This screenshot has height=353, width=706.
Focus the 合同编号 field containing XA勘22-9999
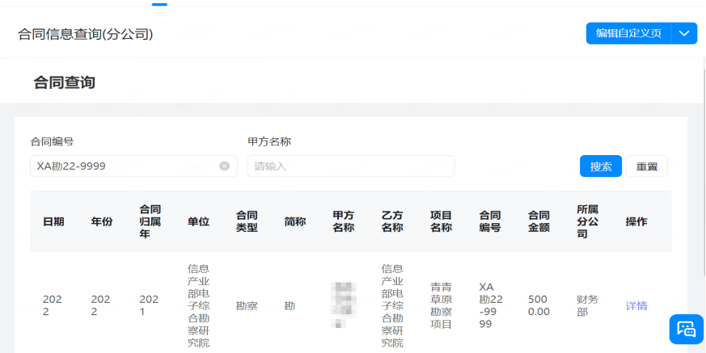pos(121,166)
